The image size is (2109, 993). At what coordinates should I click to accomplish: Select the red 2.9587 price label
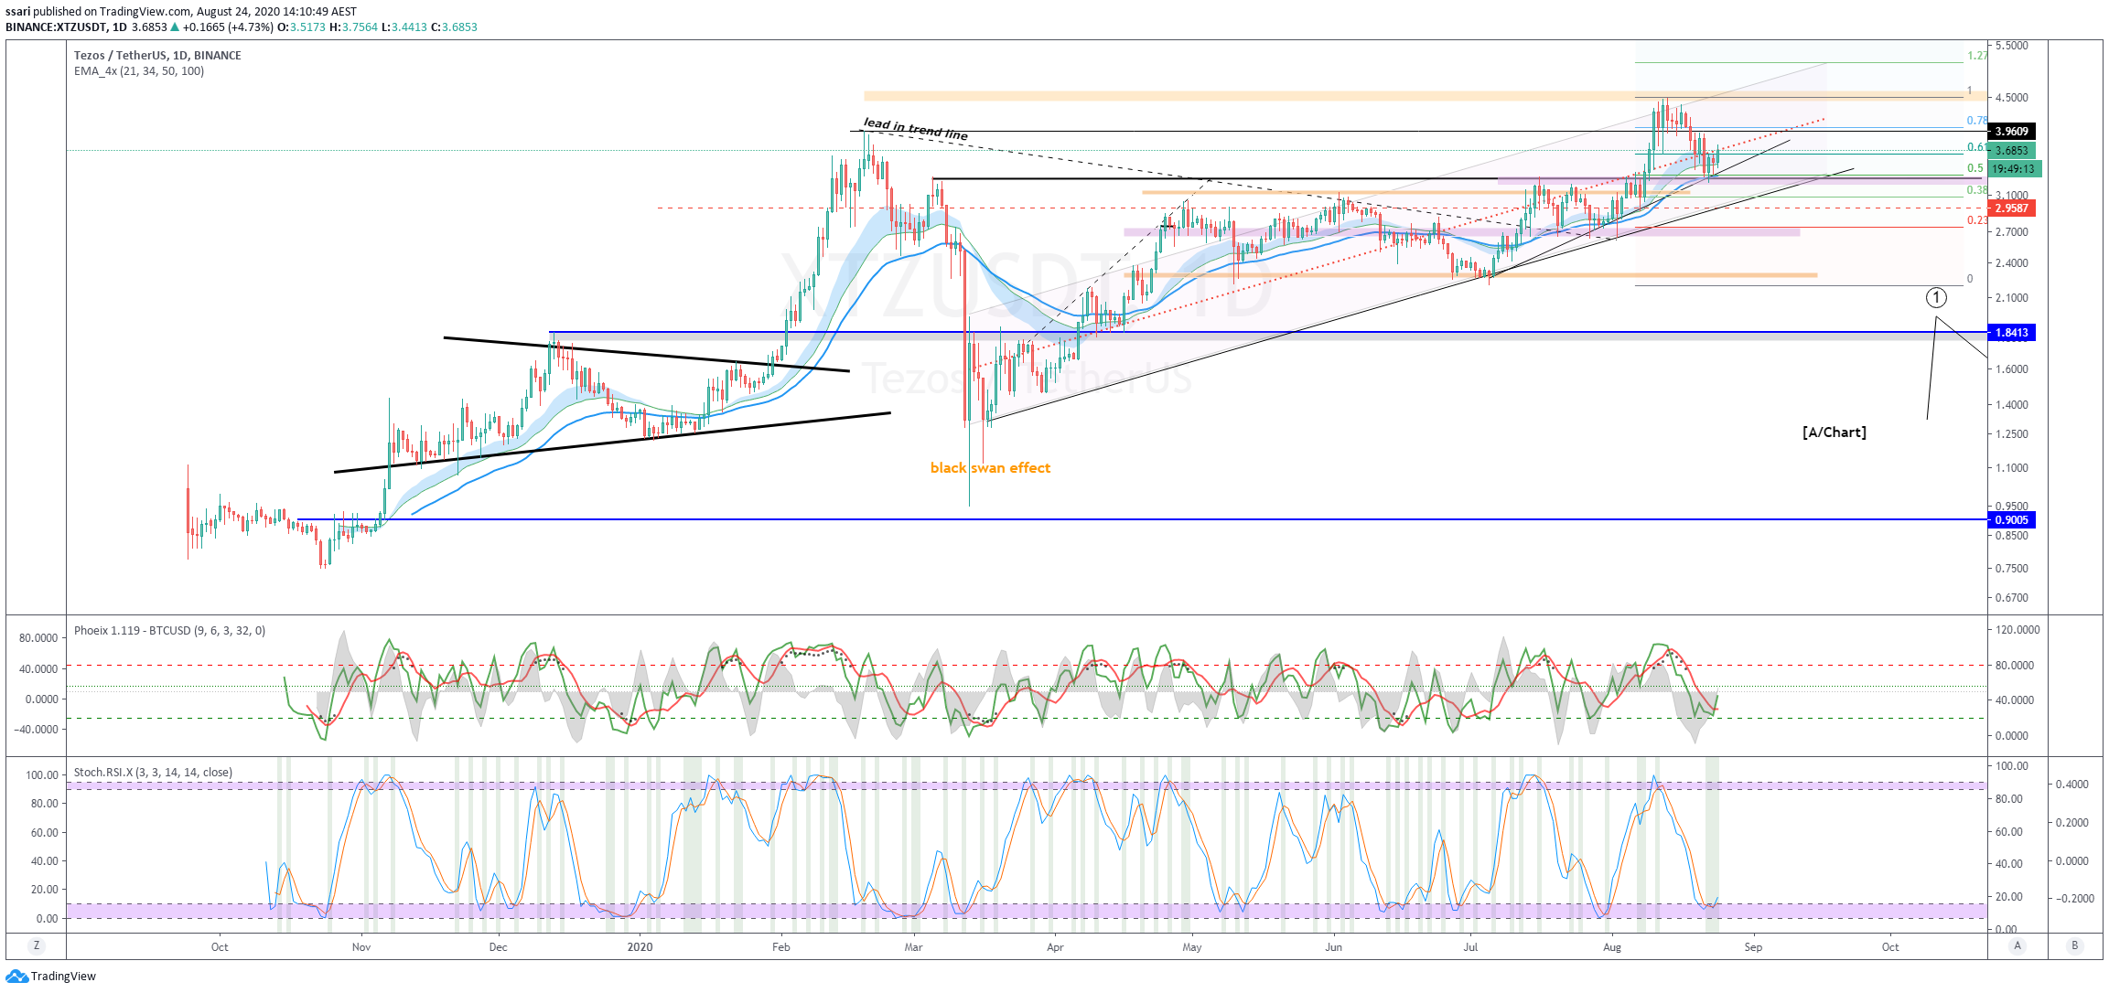2011,208
